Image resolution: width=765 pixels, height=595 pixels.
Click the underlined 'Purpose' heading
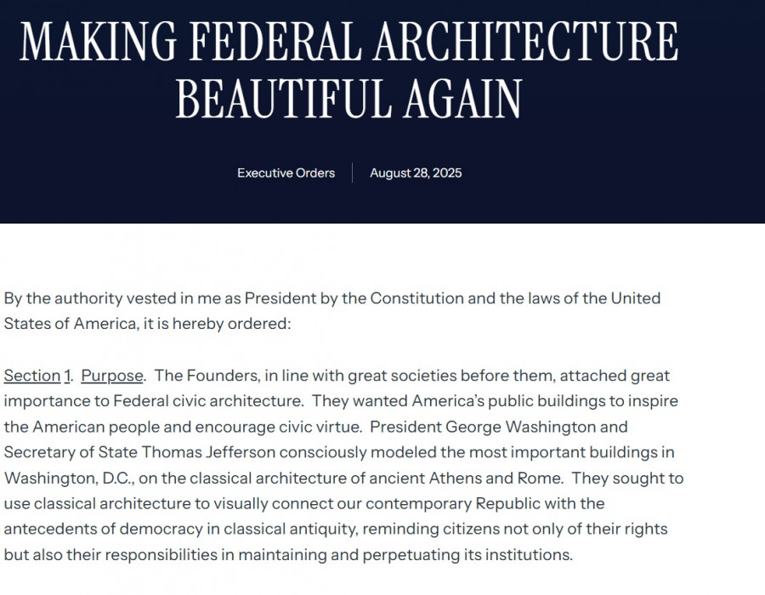pyautogui.click(x=112, y=376)
